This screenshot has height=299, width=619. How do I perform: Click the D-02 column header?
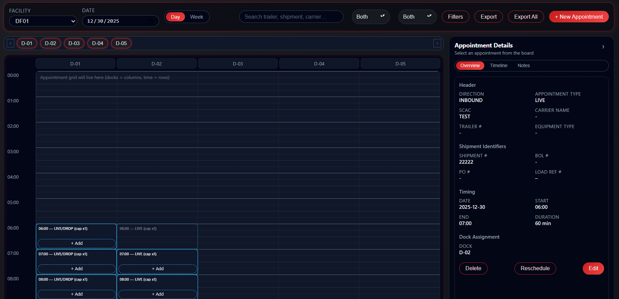point(156,64)
